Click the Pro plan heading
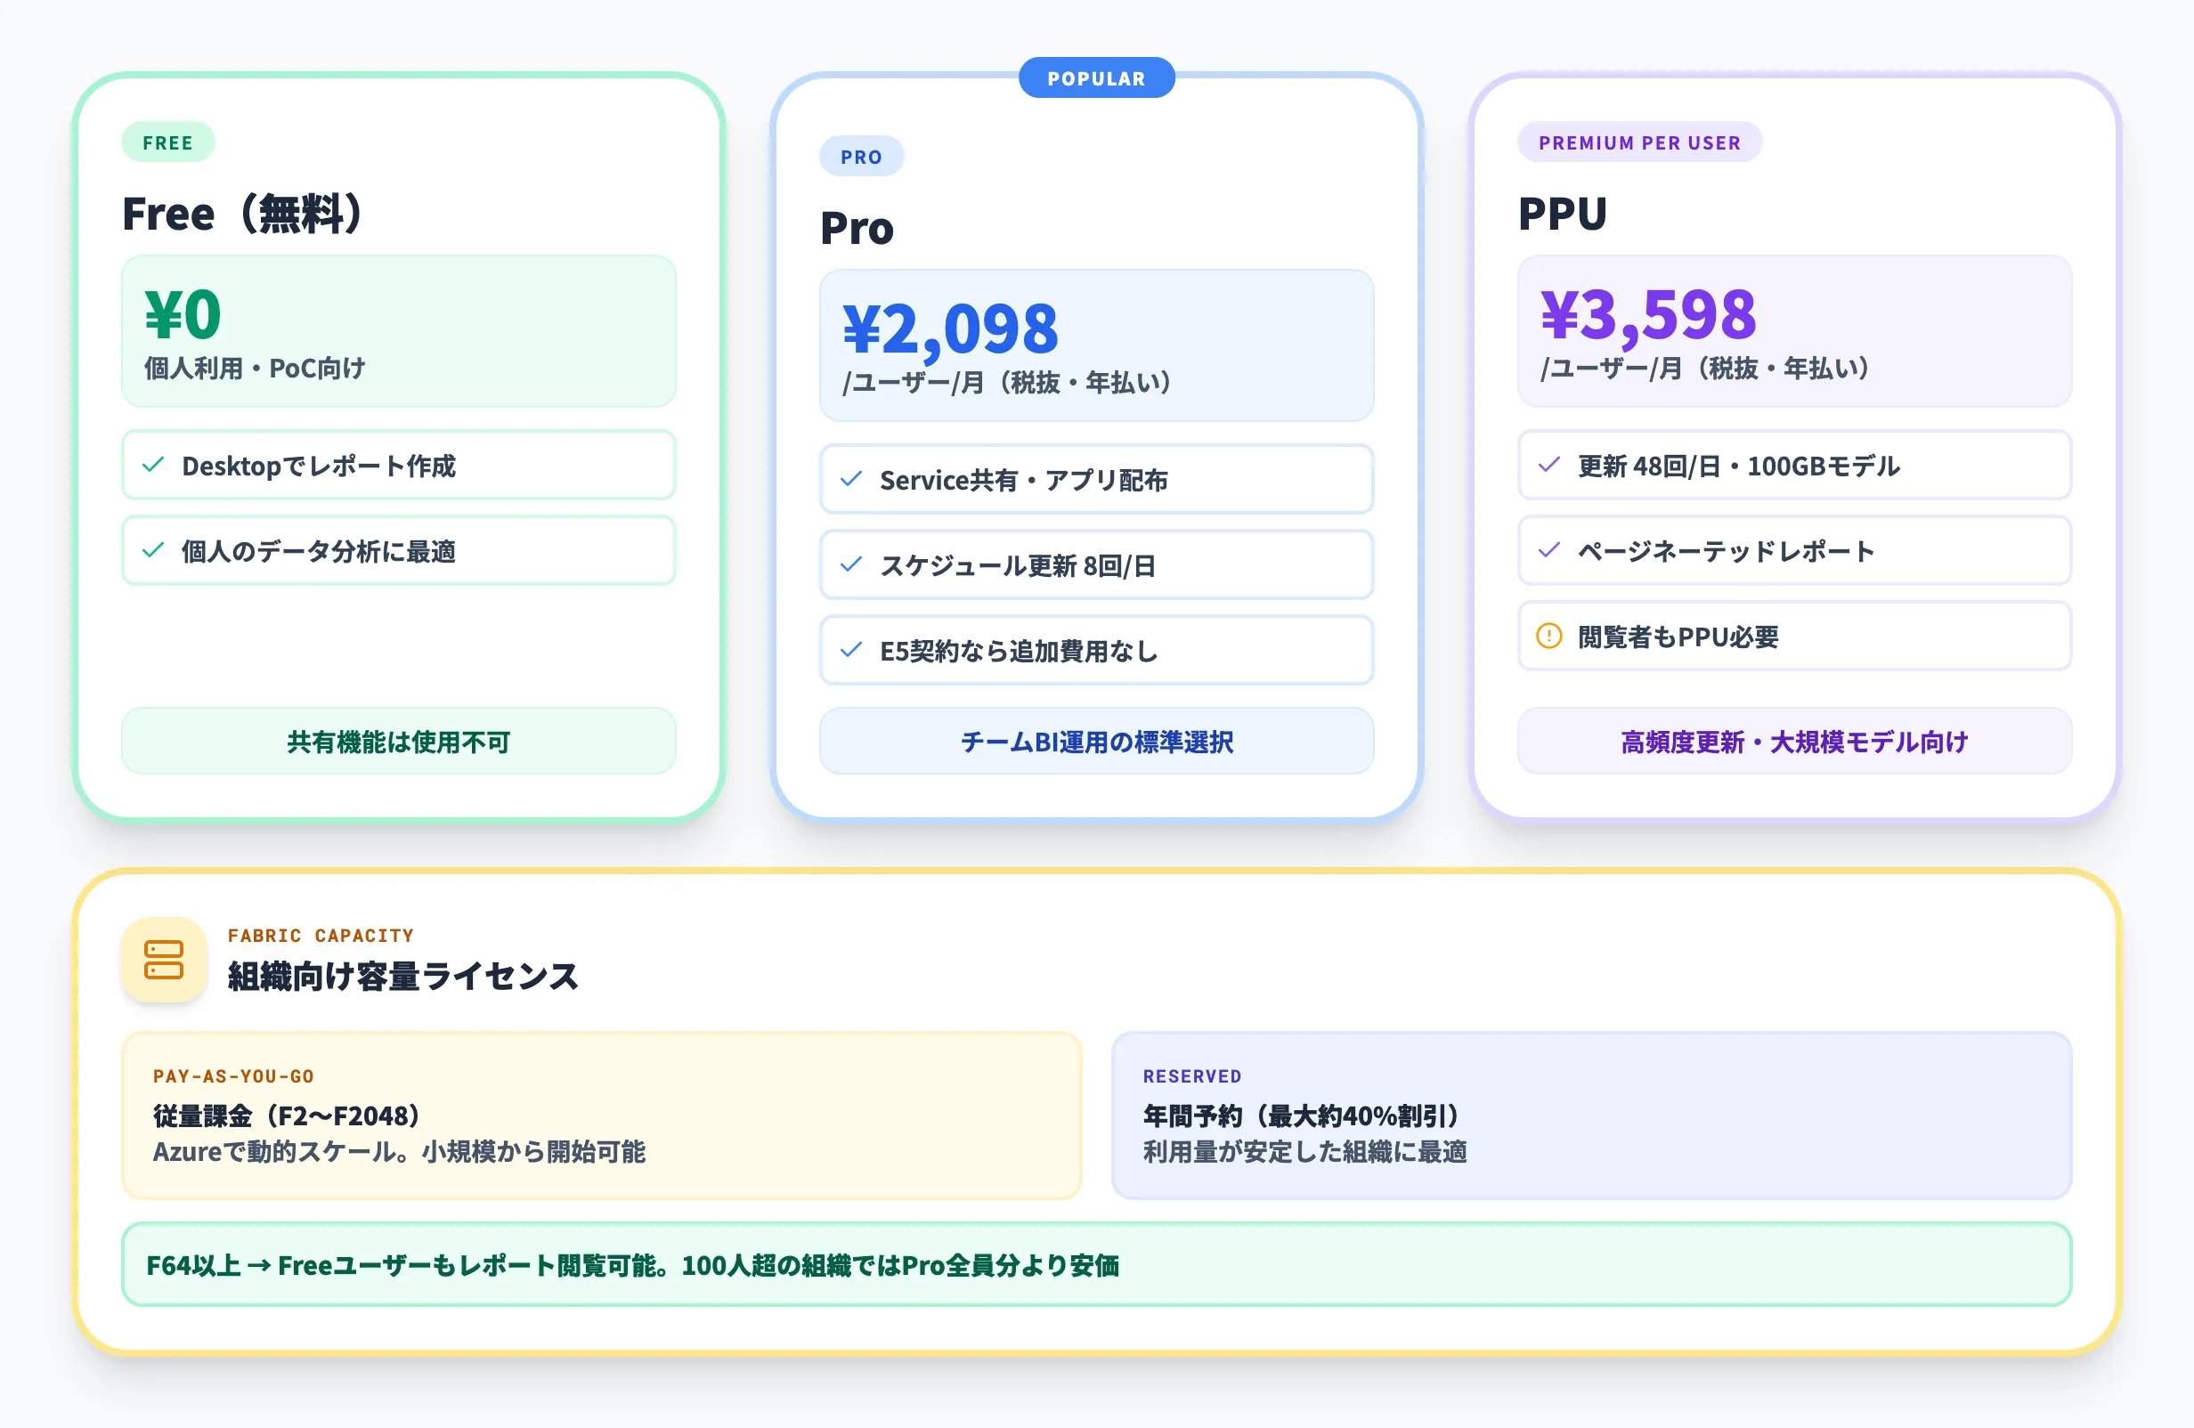The image size is (2194, 1428). (x=857, y=228)
